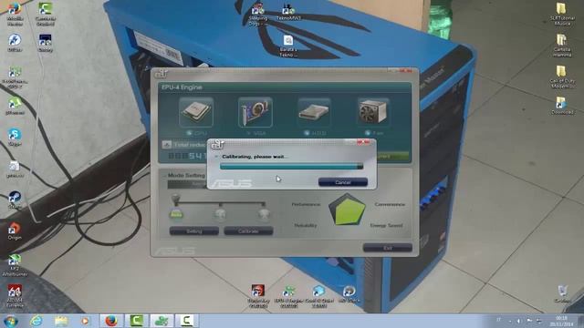Click the Exit button in EPU-4 Engine
Viewport: 584px width, 328px height.
click(388, 248)
